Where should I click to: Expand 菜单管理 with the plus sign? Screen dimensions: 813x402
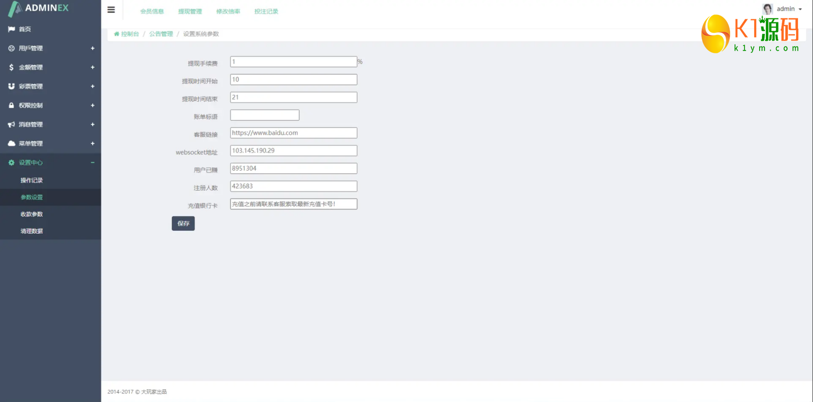coord(92,144)
